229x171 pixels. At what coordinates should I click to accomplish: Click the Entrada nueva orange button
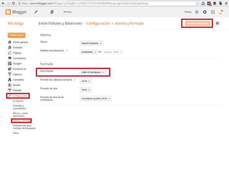pos(16,35)
